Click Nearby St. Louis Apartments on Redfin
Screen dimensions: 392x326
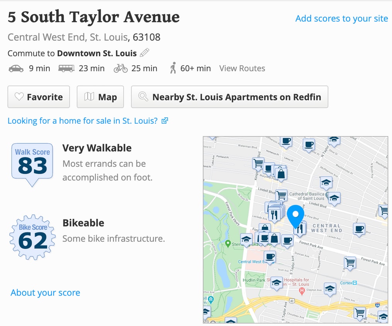coord(229,97)
